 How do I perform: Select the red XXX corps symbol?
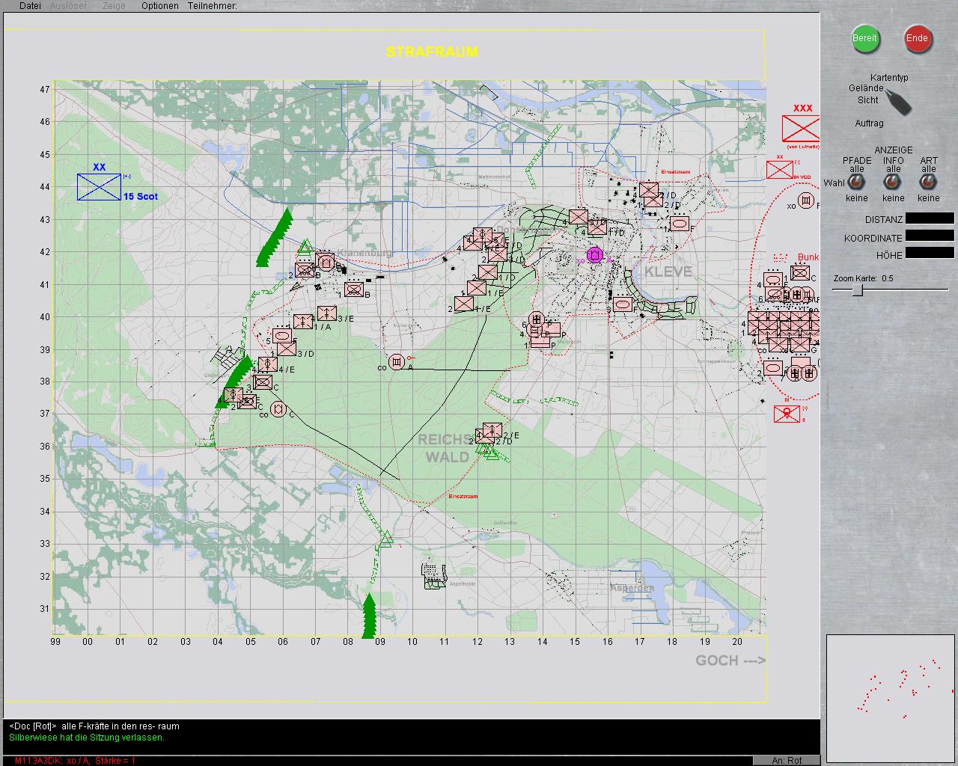[x=801, y=129]
